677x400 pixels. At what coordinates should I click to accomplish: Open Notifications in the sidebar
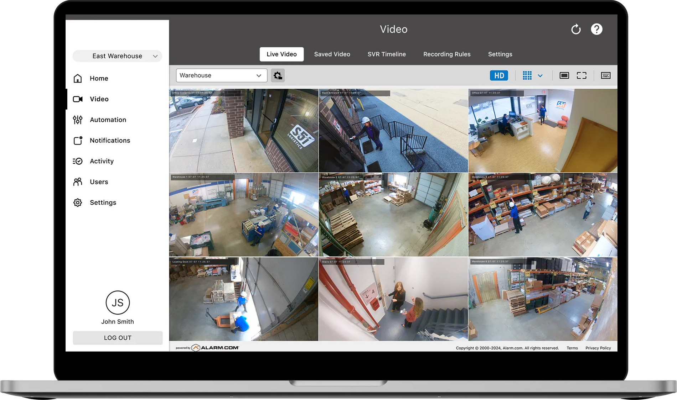coord(110,140)
